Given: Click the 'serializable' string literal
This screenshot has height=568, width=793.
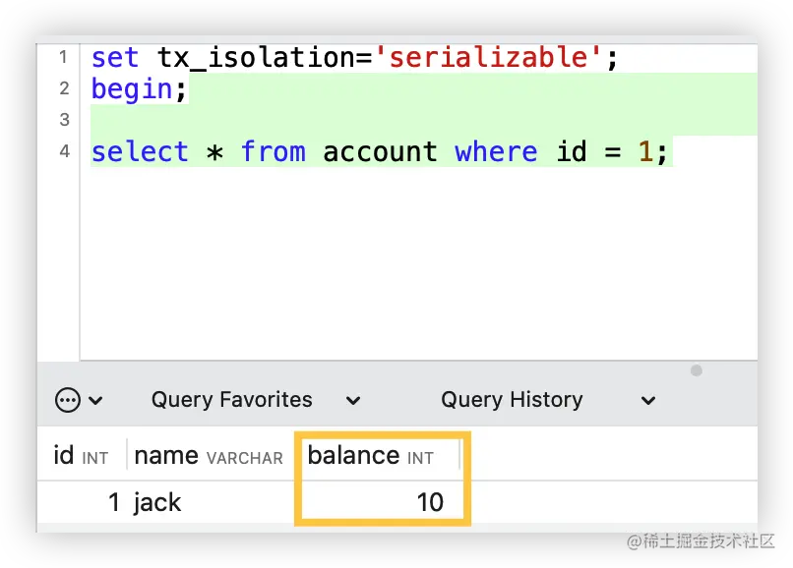Looking at the screenshot, I should (x=488, y=57).
